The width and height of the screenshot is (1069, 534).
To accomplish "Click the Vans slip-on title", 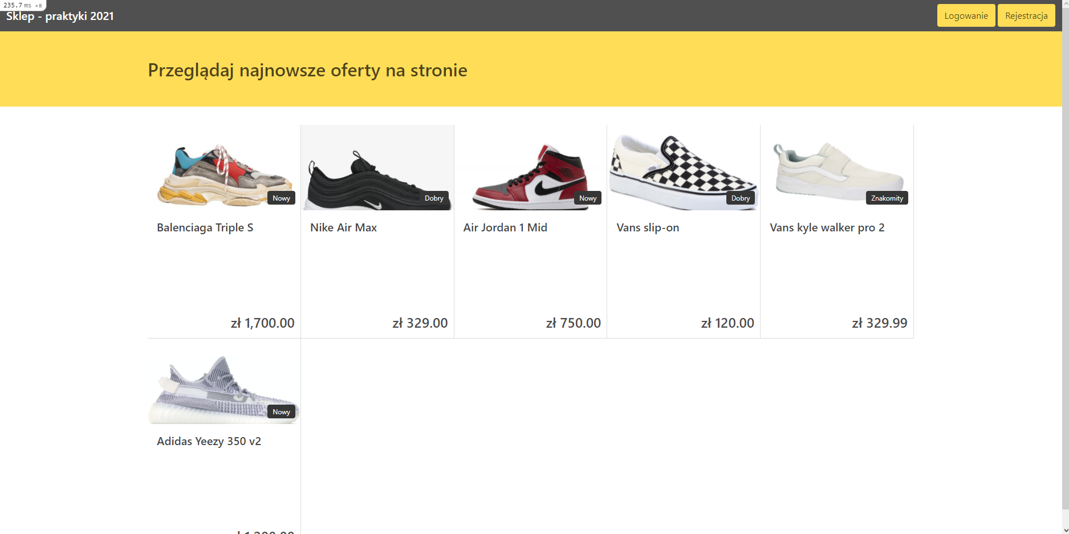I will [648, 227].
